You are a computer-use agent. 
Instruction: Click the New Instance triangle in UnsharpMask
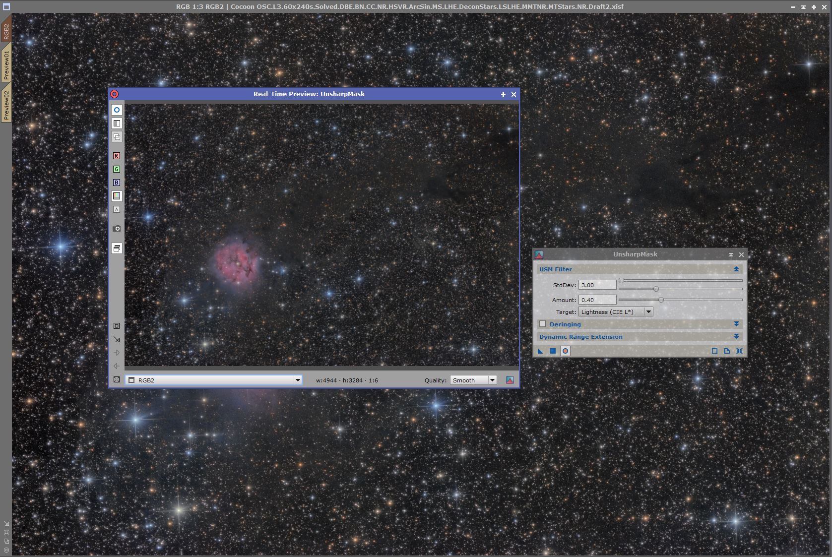pyautogui.click(x=540, y=351)
